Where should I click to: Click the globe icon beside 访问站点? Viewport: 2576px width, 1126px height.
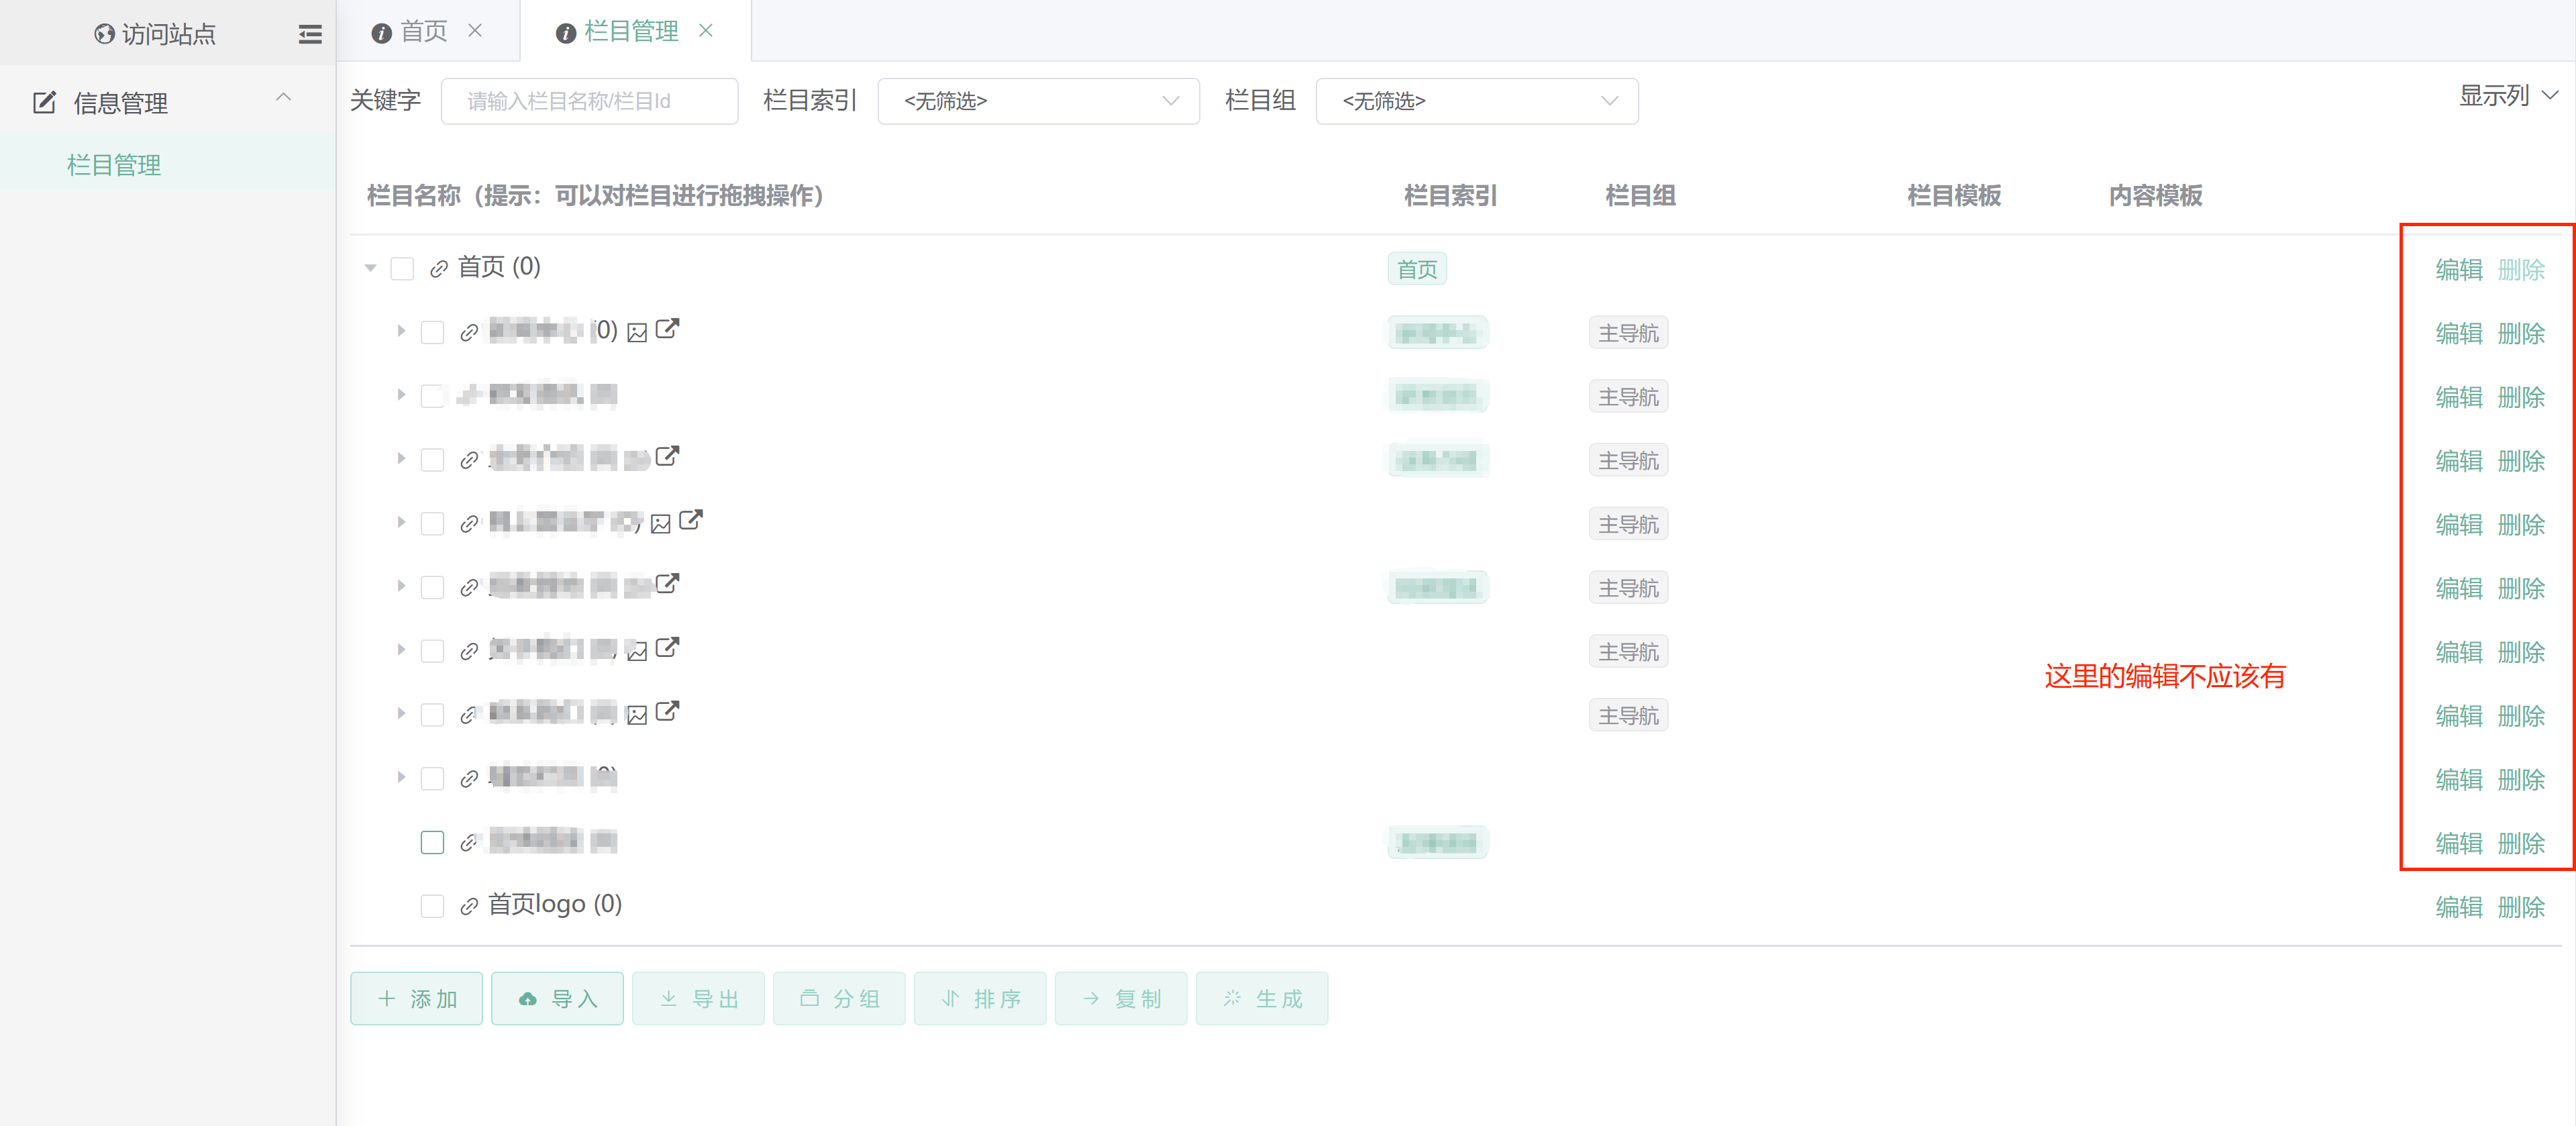tap(104, 34)
